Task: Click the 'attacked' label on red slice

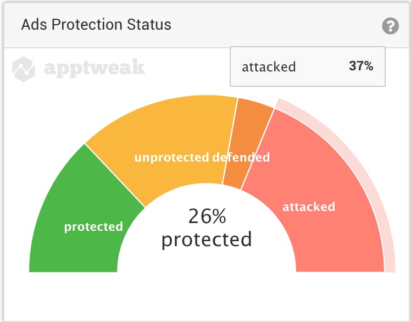Action: pyautogui.click(x=309, y=207)
